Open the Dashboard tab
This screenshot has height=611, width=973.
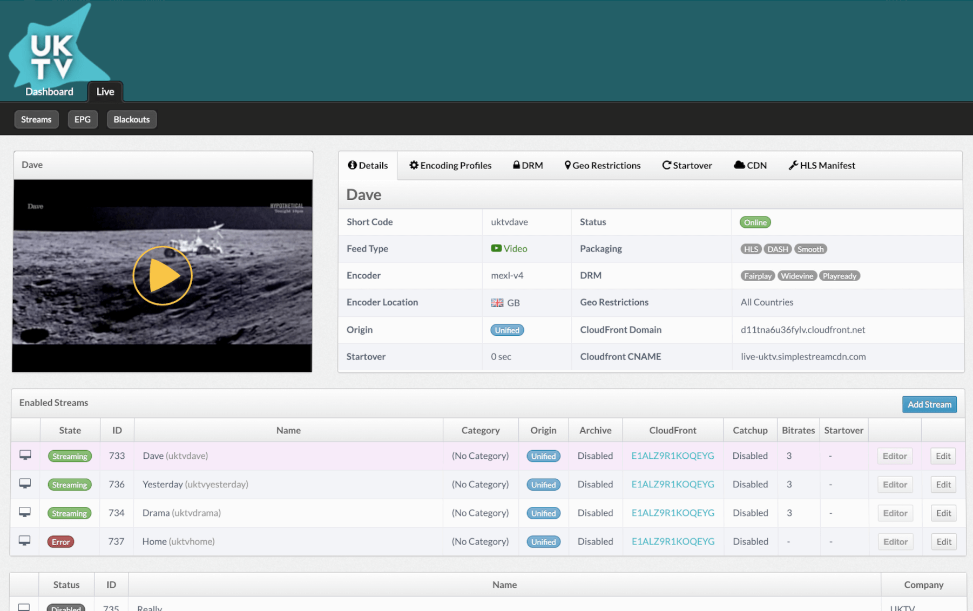49,91
